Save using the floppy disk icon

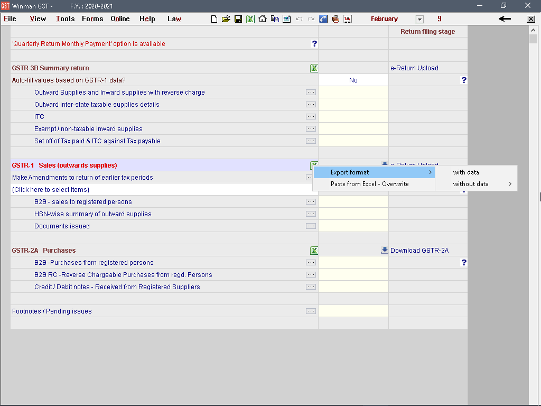tap(238, 19)
